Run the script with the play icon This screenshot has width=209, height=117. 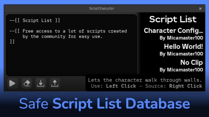(13, 83)
